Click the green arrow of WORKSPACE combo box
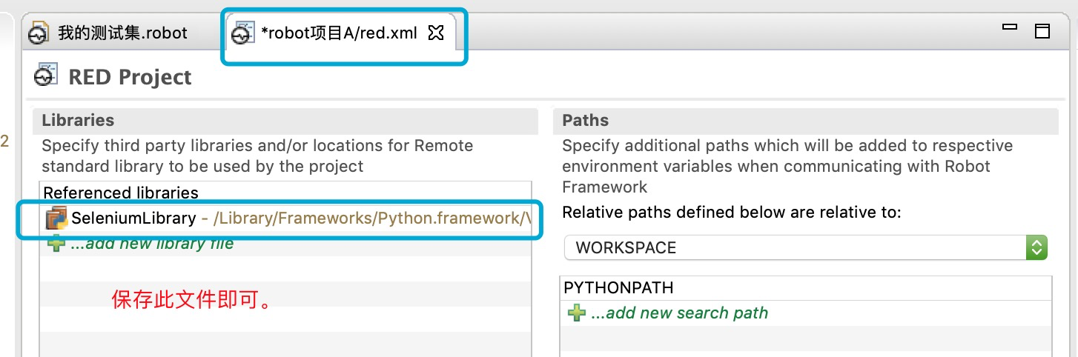This screenshot has width=1078, height=357. (x=1036, y=247)
